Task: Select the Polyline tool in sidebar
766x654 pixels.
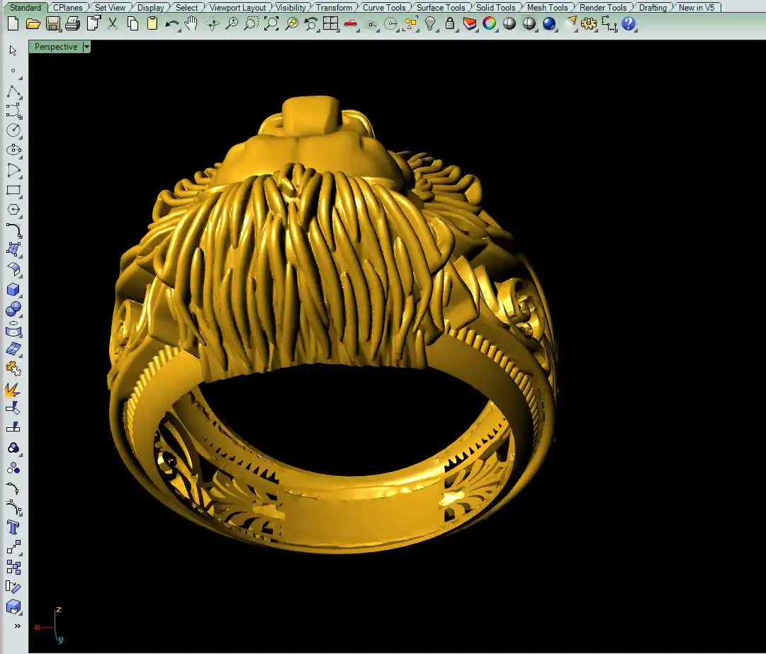Action: tap(13, 92)
